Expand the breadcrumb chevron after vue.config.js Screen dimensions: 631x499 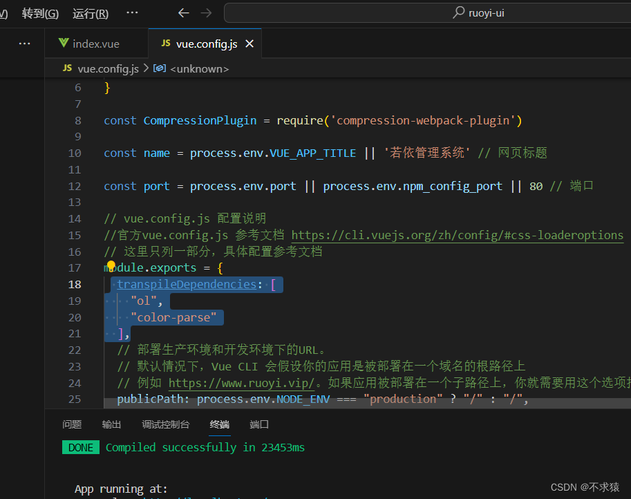[x=146, y=68]
